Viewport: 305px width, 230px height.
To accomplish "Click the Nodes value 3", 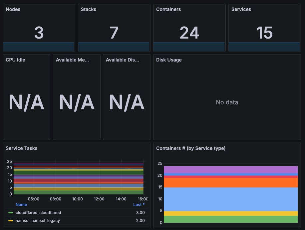I will pyautogui.click(x=39, y=33).
